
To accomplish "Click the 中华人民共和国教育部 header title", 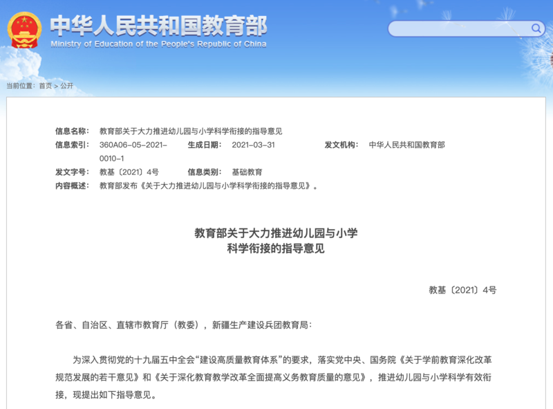I will [158, 26].
